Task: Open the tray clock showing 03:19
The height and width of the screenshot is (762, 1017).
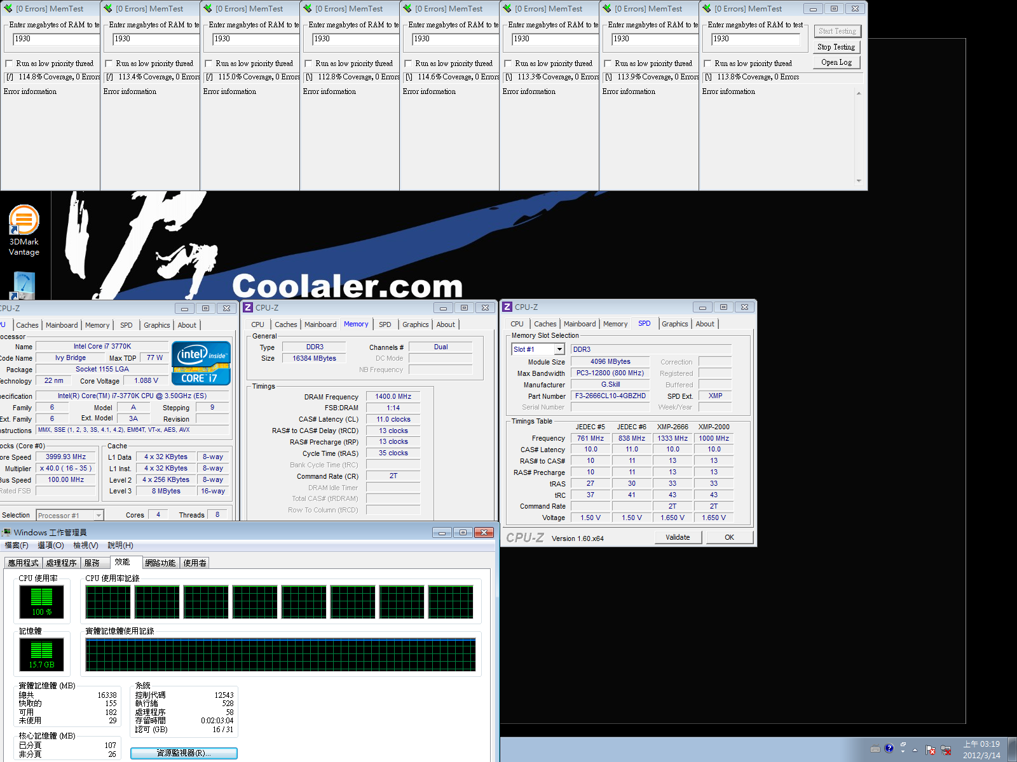Action: point(981,749)
